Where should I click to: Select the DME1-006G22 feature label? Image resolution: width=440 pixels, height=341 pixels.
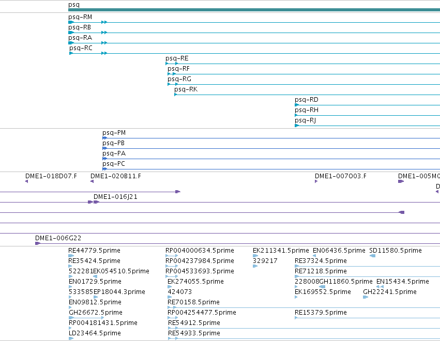pos(58,238)
